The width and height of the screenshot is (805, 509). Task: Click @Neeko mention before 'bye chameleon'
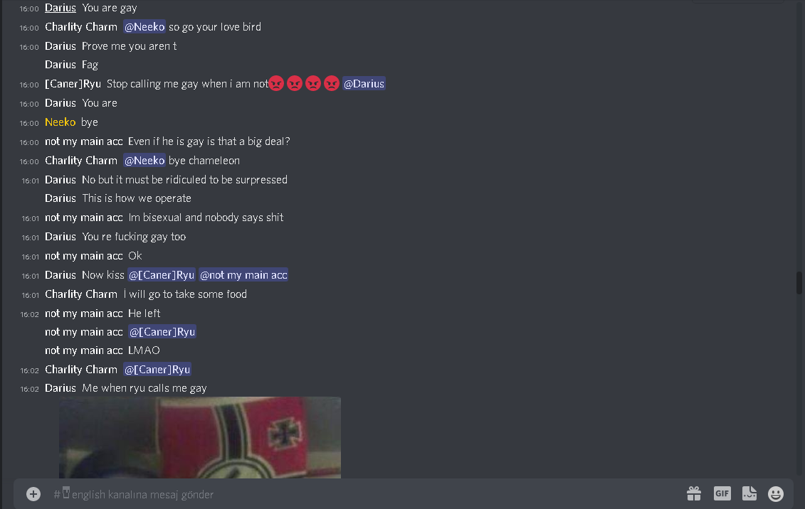coord(144,161)
